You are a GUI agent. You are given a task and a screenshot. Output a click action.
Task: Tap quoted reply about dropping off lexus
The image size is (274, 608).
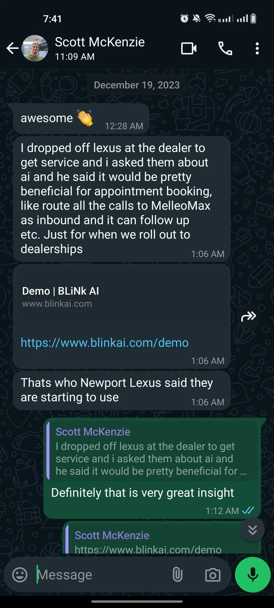152,451
